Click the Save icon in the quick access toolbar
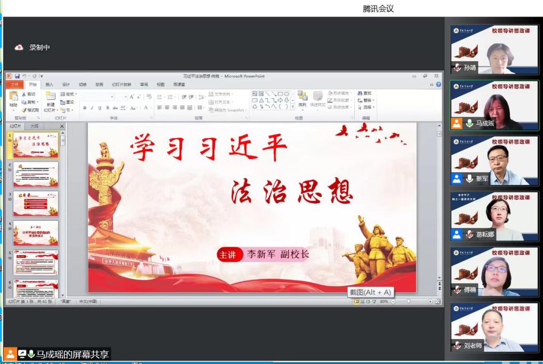Viewport: 543px width, 364px height. (17, 76)
